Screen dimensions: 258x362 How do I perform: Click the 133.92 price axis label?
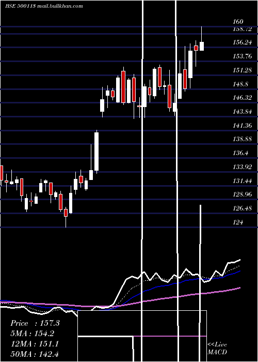(242, 167)
